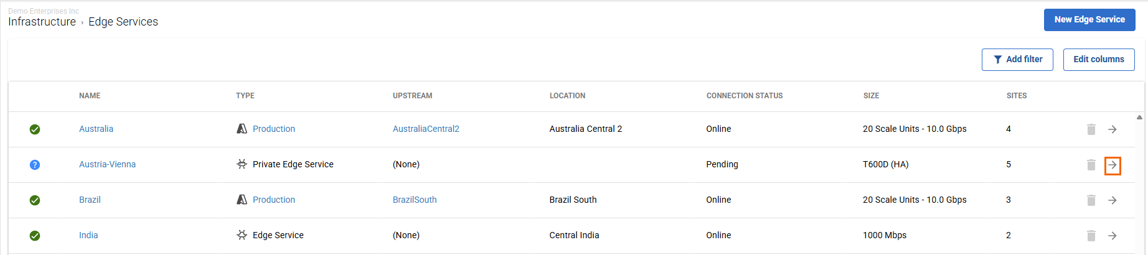This screenshot has width=1148, height=255.
Task: Click New Edge Service button
Action: (1089, 20)
